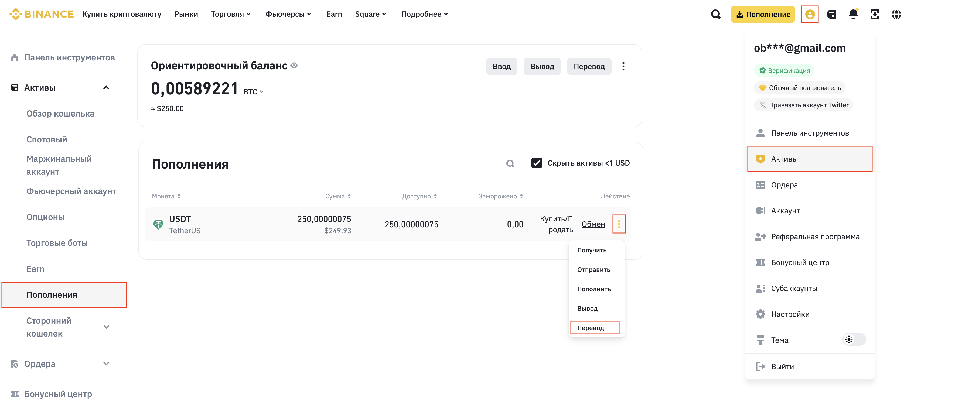Select Пополнить from the context menu
This screenshot has height=404, width=979.
pyautogui.click(x=594, y=289)
